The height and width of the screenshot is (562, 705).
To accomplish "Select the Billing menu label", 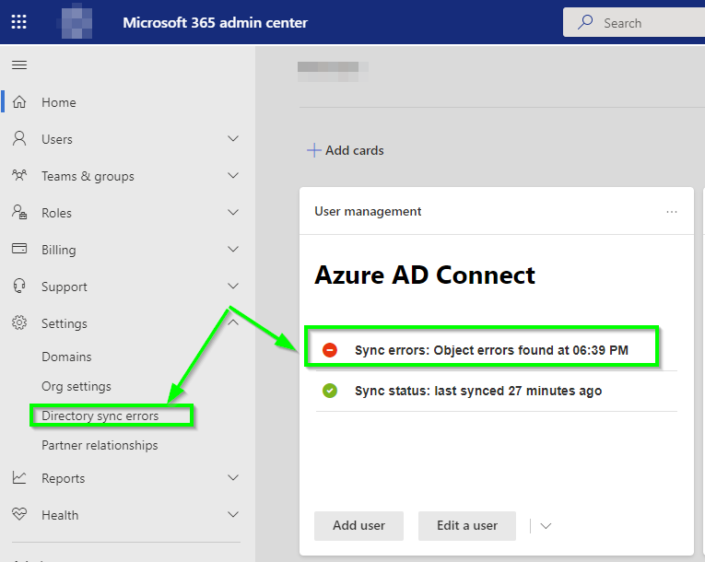I will click(59, 250).
